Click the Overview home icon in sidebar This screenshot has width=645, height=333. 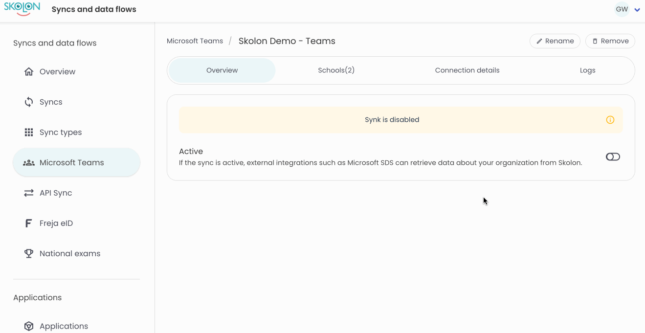pyautogui.click(x=29, y=72)
